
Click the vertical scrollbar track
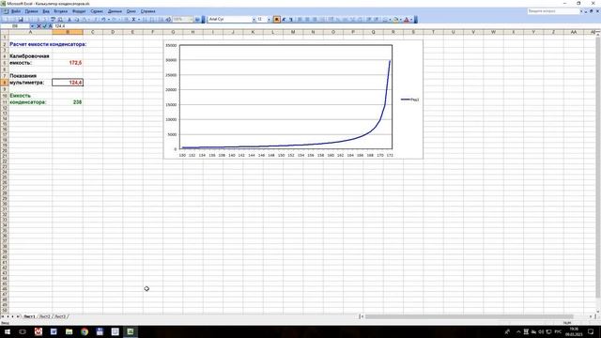coord(598,173)
